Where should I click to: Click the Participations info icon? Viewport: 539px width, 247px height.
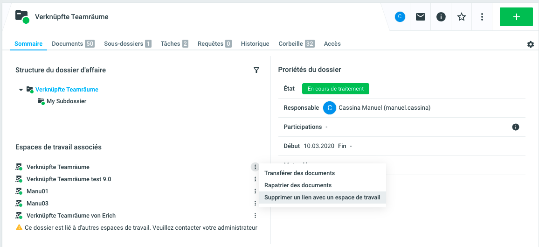click(x=516, y=127)
